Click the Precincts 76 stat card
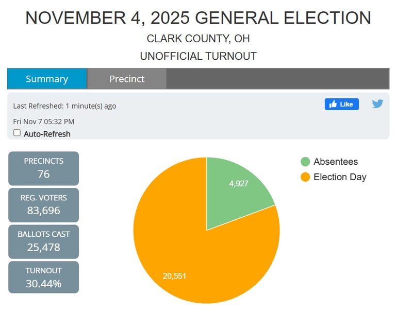The image size is (396, 314). 44,168
